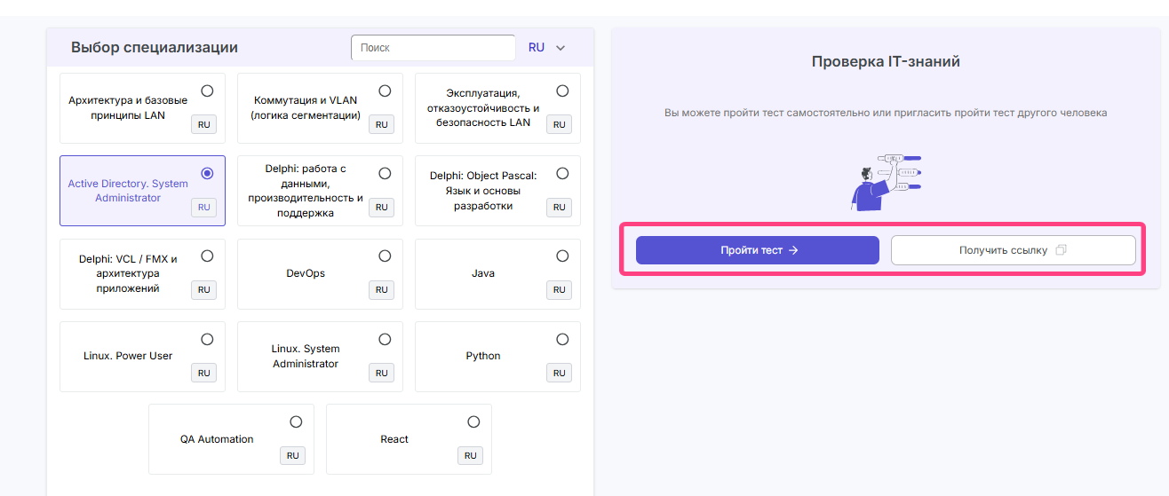Click the RU badge on React card
Image resolution: width=1169 pixels, height=496 pixels.
pyautogui.click(x=470, y=456)
